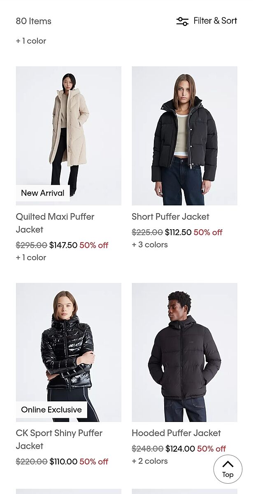
Task: Click the $124.00 sale price
Action: (180, 449)
